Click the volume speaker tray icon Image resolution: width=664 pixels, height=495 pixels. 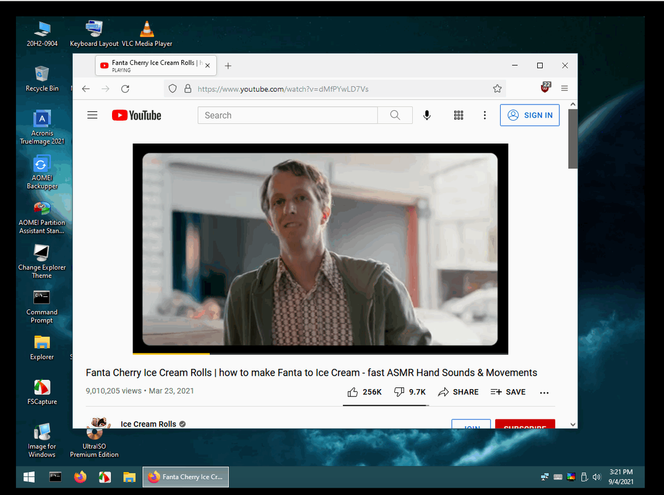pos(597,477)
